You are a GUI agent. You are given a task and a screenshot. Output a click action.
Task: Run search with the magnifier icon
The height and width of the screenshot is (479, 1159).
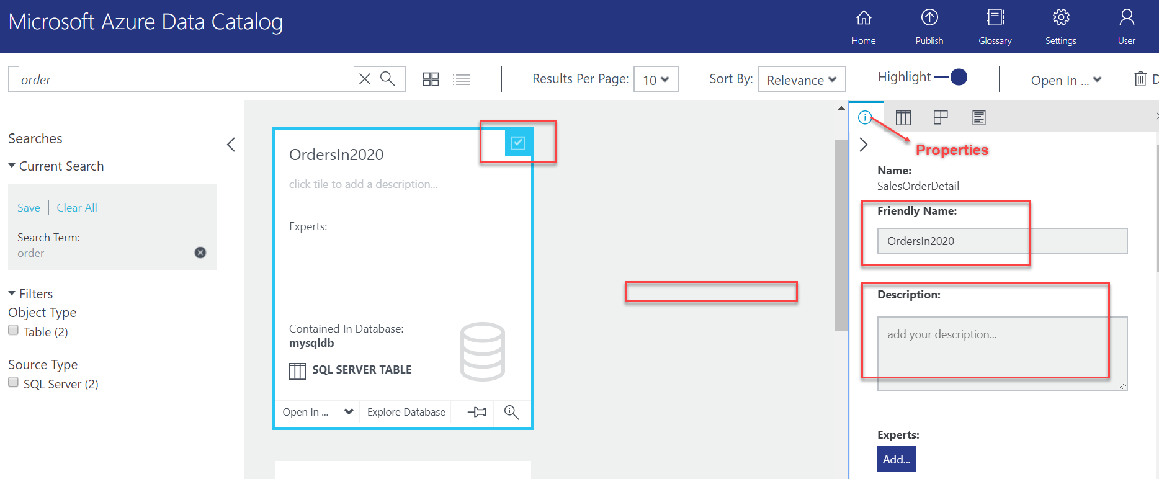point(388,79)
